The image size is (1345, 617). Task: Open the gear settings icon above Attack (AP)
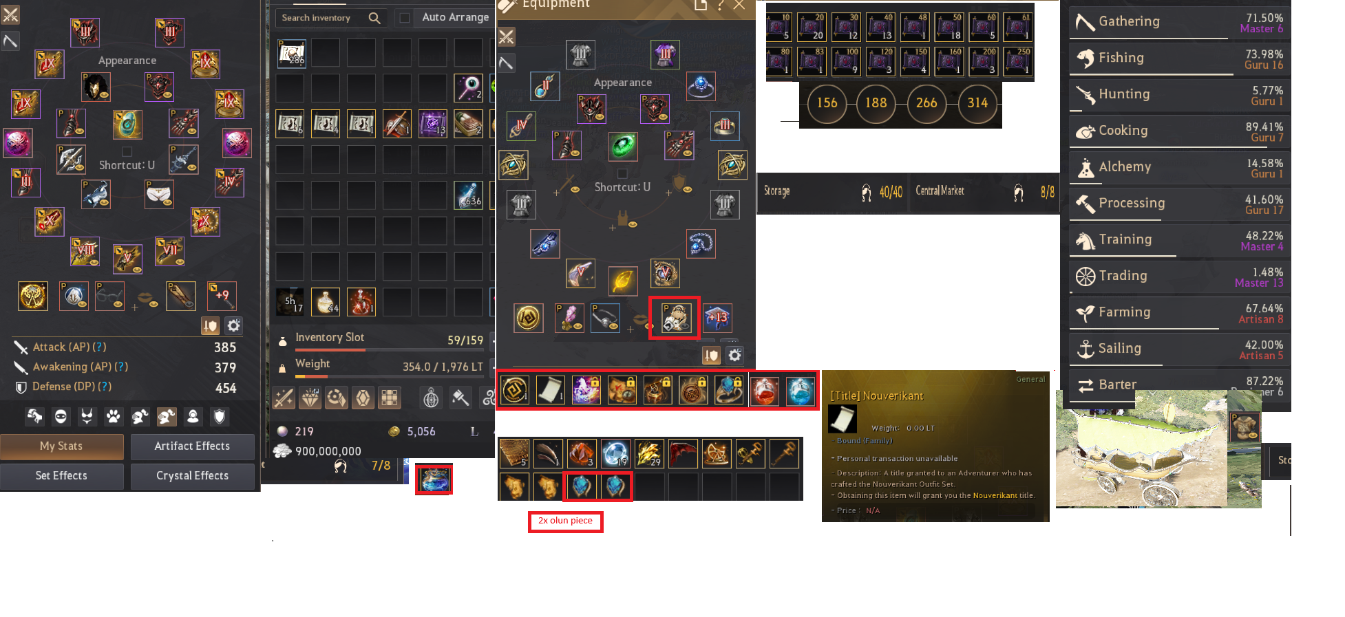click(234, 325)
